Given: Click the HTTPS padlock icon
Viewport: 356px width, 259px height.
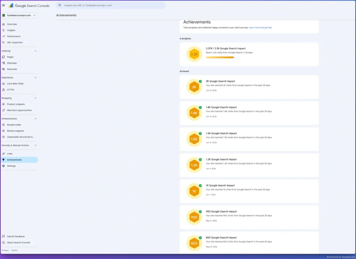Looking at the screenshot, I should (3, 90).
